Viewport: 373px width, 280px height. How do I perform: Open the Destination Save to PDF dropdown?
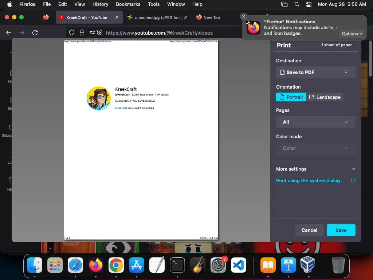point(316,73)
